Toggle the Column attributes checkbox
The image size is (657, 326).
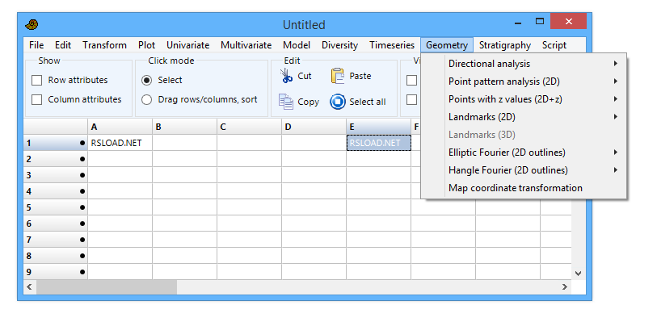point(36,99)
